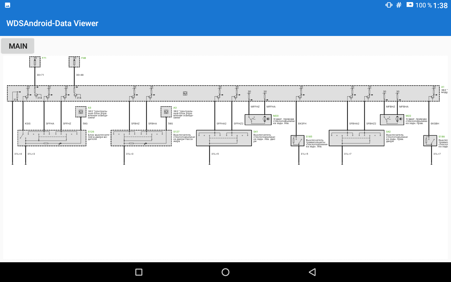Click the WDSAndroid-Data Viewer title
This screenshot has width=451, height=282.
click(52, 23)
